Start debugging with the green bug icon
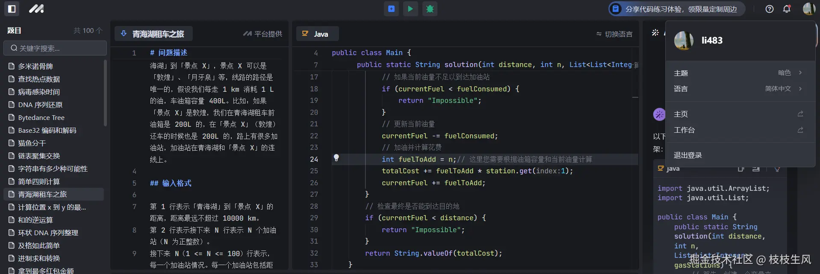 click(x=430, y=9)
